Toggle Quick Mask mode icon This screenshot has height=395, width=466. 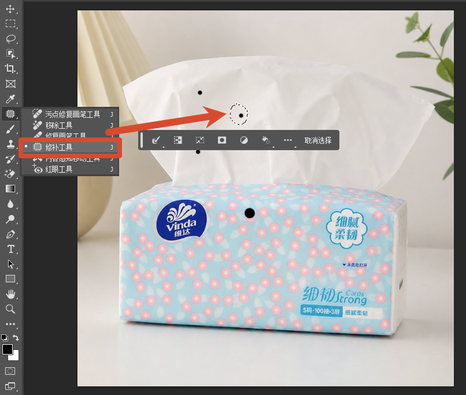10,371
